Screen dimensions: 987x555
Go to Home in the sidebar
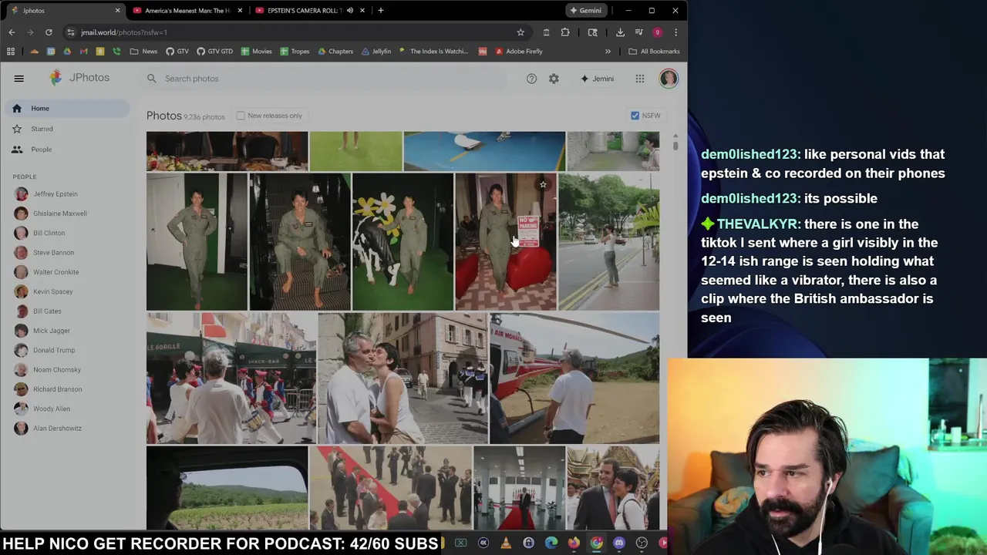click(66, 109)
